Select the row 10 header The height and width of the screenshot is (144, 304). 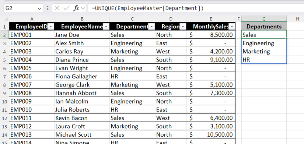pos(4,101)
